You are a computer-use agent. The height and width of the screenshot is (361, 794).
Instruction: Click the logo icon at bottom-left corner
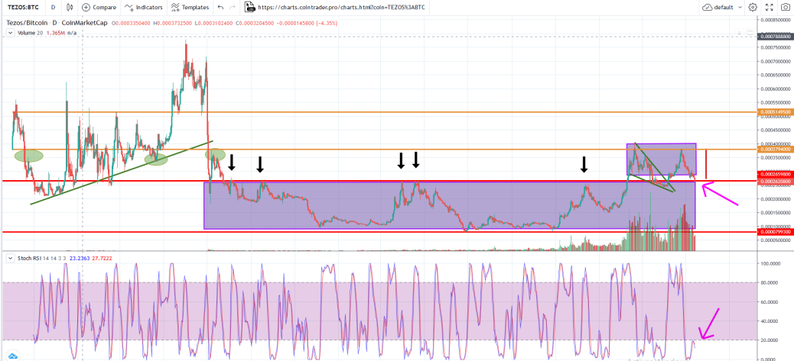tap(11, 356)
